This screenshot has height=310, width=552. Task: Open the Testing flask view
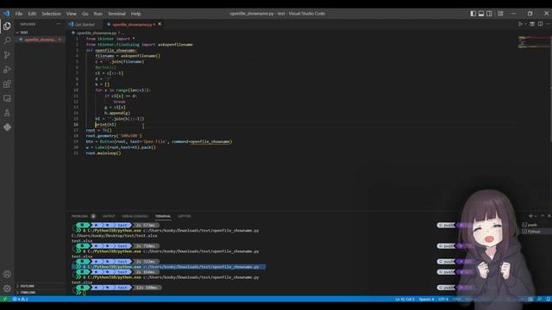pyautogui.click(x=7, y=113)
